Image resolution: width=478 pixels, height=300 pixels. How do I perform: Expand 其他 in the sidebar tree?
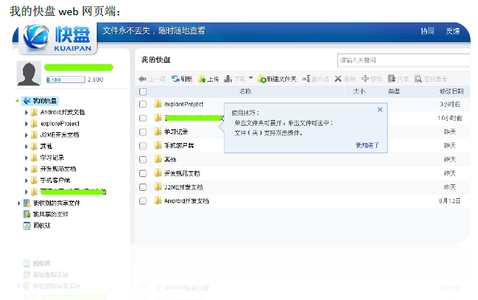coord(27,147)
